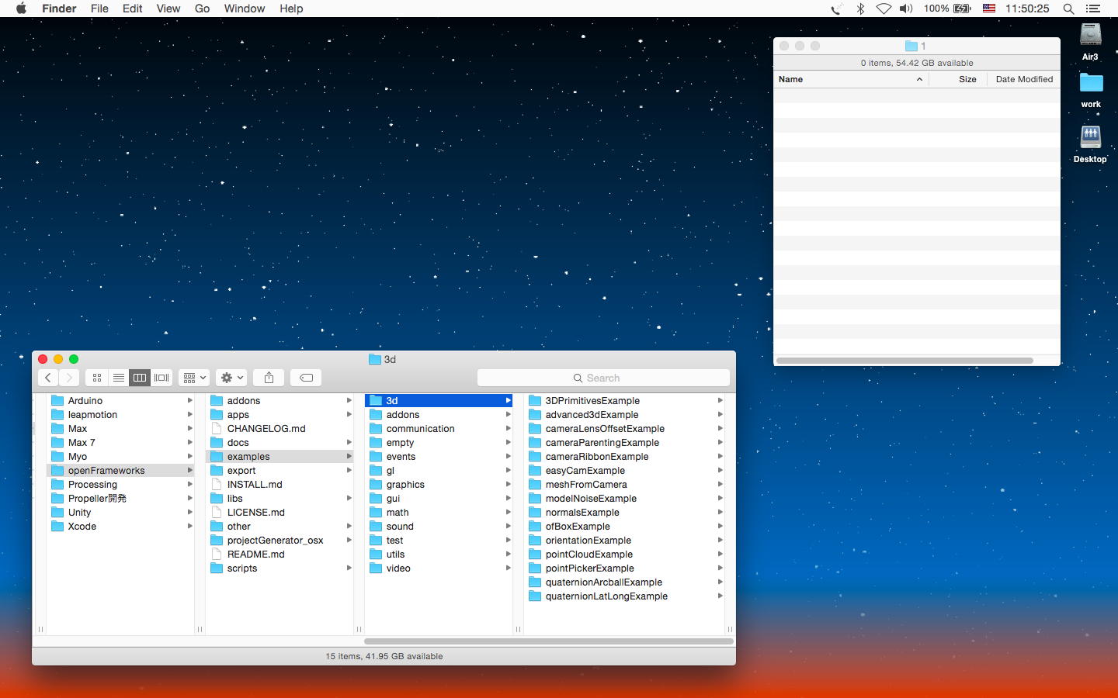The width and height of the screenshot is (1118, 698).
Task: Click the Share button in toolbar
Action: (269, 378)
